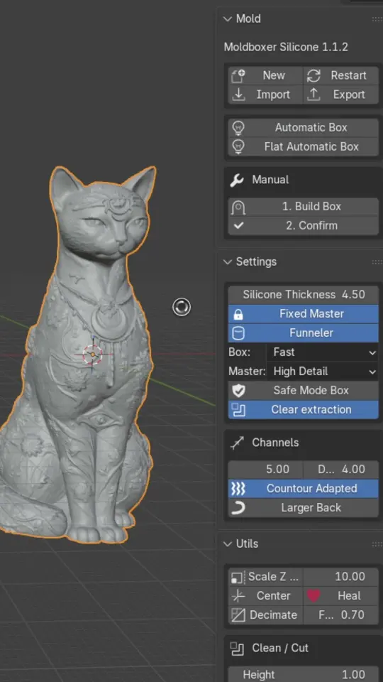Viewport: 383px width, 682px height.
Task: Open the Master dropdown showing High Detail
Action: [x=322, y=372]
